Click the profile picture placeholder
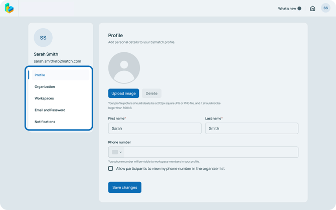Viewport: 336px width, 210px height. point(124,68)
